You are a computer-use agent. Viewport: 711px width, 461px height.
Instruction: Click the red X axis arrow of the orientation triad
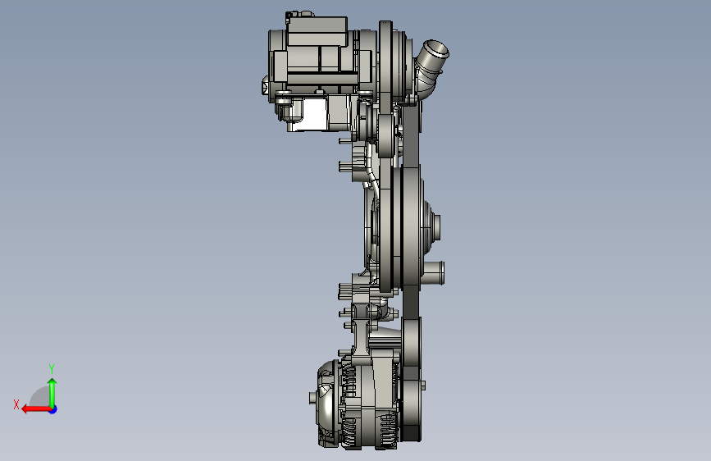pos(35,409)
